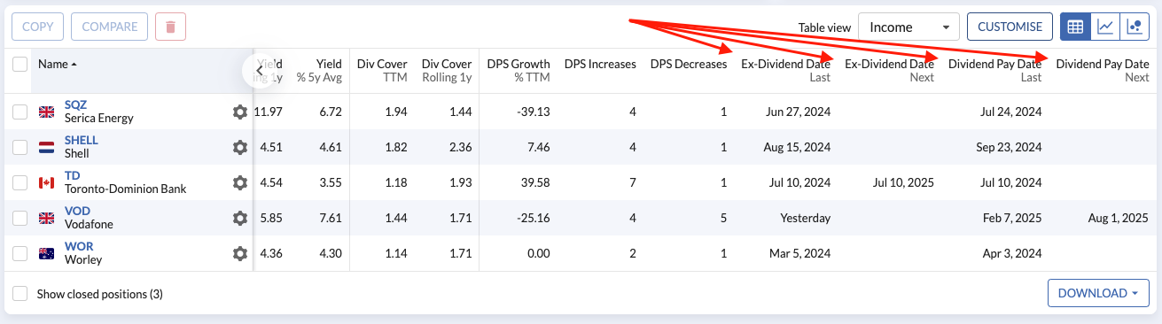Click the UK flag beside SQZ

tap(46, 112)
